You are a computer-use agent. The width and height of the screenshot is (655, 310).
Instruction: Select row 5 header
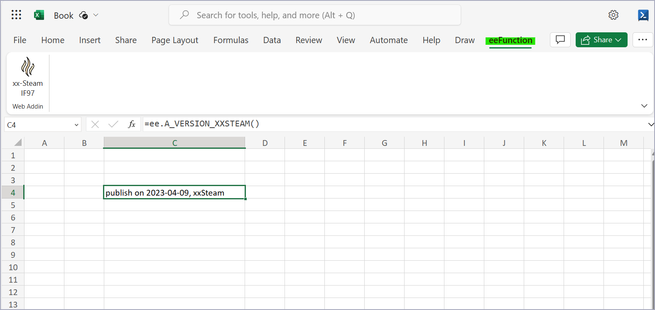click(x=13, y=205)
